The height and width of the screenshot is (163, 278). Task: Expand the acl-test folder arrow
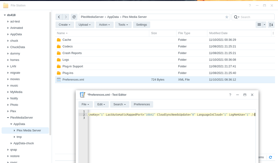point(8,21)
